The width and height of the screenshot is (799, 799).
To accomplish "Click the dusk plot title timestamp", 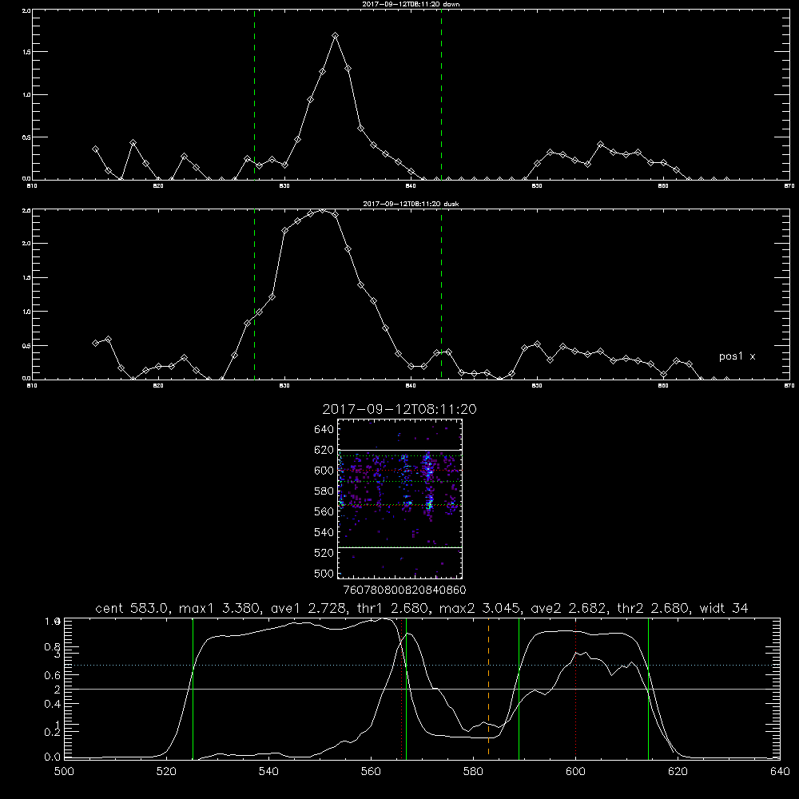I will pyautogui.click(x=411, y=204).
